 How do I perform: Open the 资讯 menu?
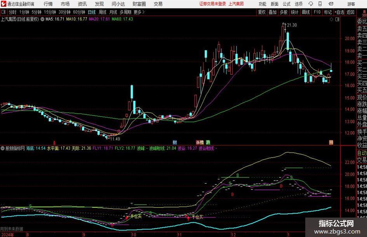pyautogui.click(x=82, y=4)
